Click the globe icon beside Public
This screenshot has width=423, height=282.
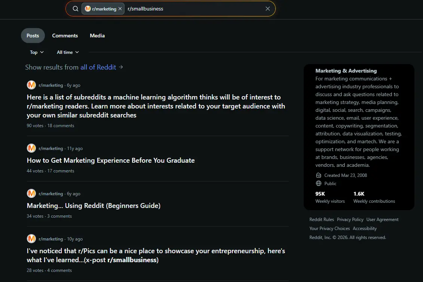click(319, 184)
